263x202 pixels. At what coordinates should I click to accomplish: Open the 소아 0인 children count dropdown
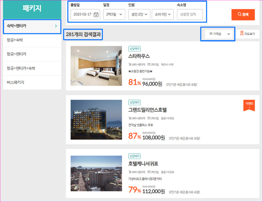click(x=163, y=15)
